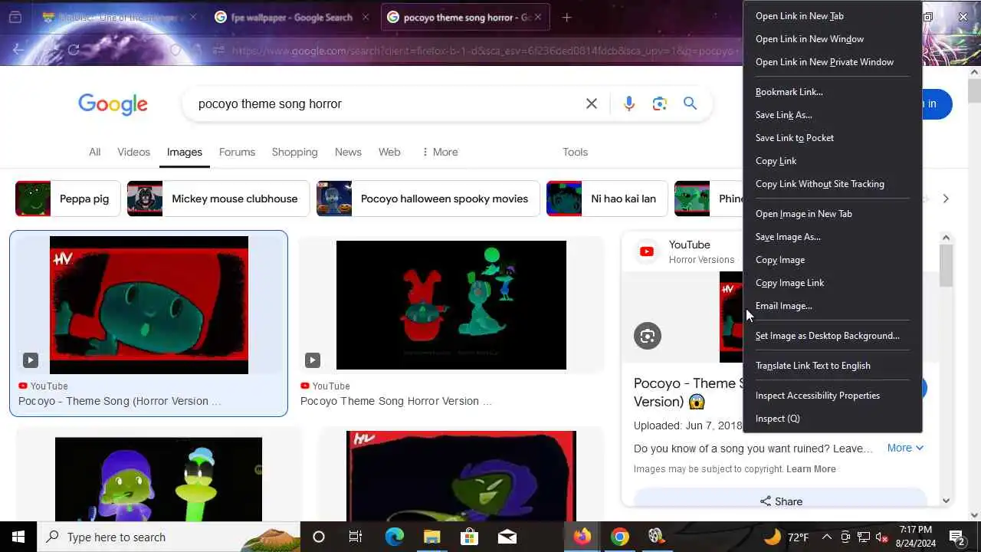Select the All search tab
Screen dimensions: 981x552
(94, 152)
